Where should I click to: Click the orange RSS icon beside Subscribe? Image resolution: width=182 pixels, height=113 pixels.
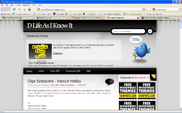click(x=153, y=77)
